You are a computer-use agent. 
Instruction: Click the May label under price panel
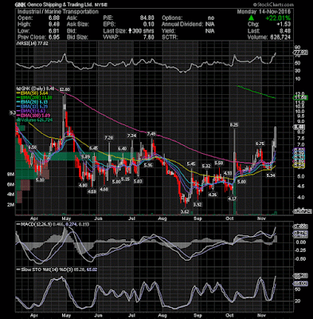point(66,219)
